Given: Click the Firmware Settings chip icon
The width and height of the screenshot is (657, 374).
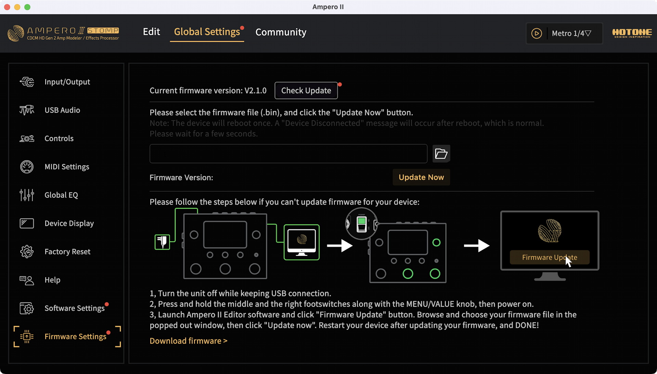Looking at the screenshot, I should [x=27, y=337].
